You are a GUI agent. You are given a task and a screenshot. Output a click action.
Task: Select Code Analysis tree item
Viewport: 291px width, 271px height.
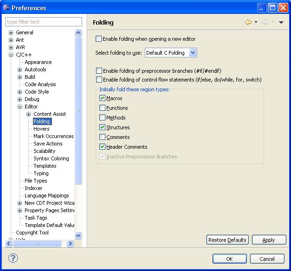click(x=40, y=84)
